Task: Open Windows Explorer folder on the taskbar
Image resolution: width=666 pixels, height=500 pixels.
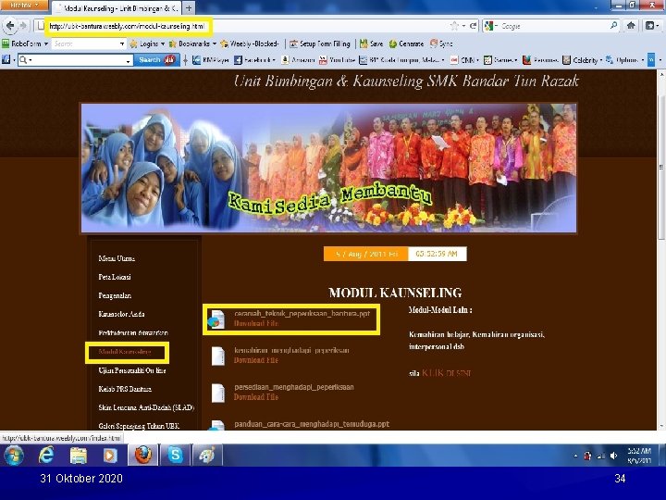Action: pyautogui.click(x=79, y=456)
